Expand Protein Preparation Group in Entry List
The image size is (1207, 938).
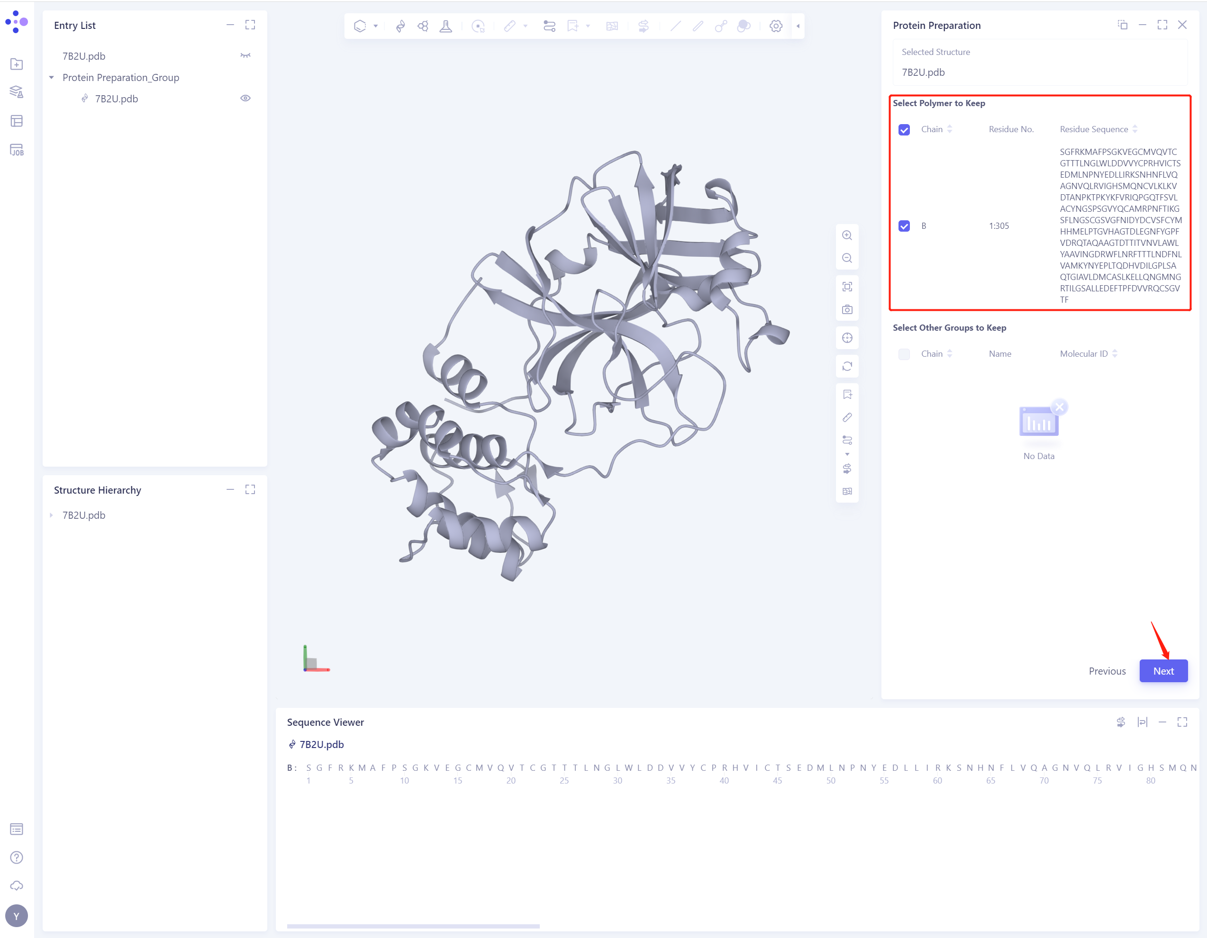pos(53,77)
